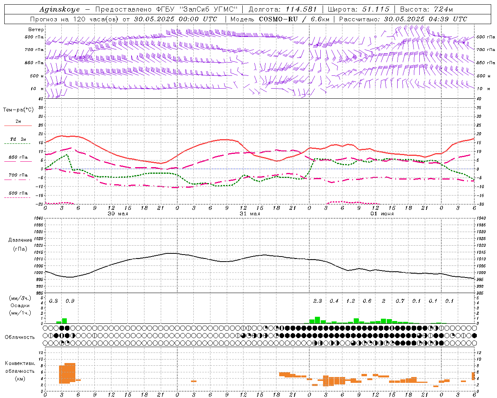Screen dimensions: 497x398
Task: Click the dashed 850 гПа temperature legend line
Action: (x=18, y=162)
